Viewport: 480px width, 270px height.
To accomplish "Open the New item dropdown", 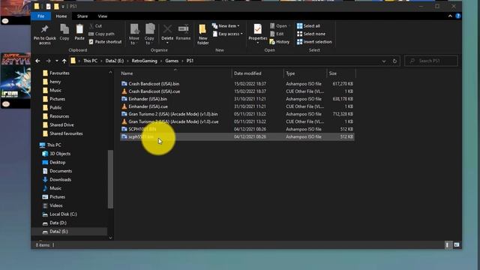I will pos(226,26).
